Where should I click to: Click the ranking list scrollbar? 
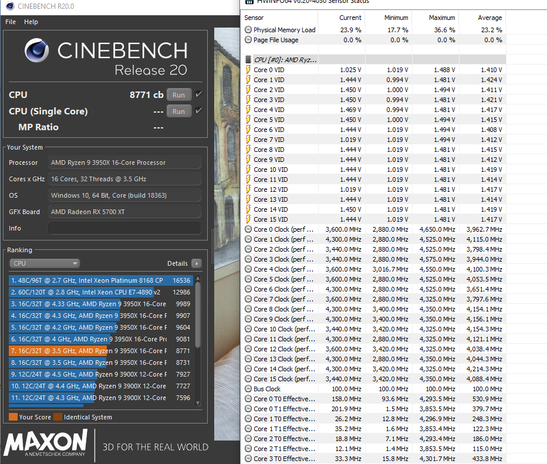(198, 314)
